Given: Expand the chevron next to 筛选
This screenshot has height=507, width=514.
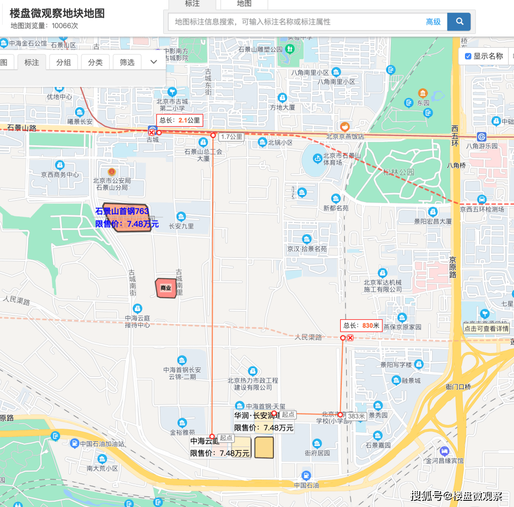Looking at the screenshot, I should tap(153, 62).
